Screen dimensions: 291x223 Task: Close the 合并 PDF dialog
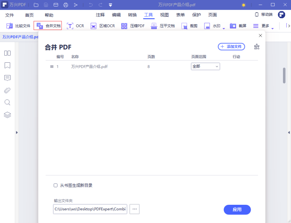click(x=260, y=35)
